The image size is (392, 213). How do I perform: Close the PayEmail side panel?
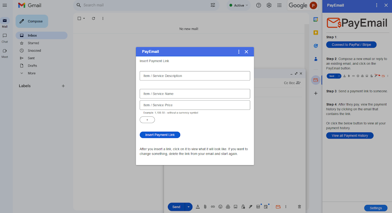(386, 5)
